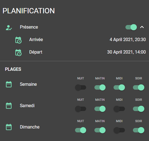Enable the Samedi MIDI toggle
Screen dimensions: 149x141
[119, 109]
